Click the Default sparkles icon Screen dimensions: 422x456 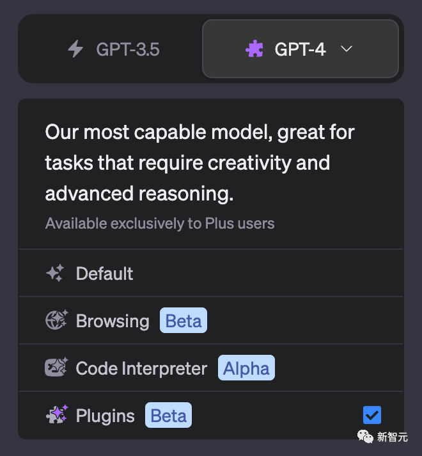pyautogui.click(x=55, y=273)
